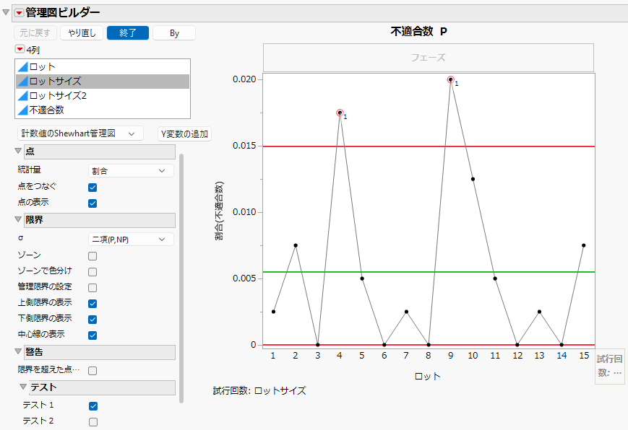Screen dimensions: 628x430
Task: Open the 計数値のShewhart管理図 dropdown
Action: 80,133
